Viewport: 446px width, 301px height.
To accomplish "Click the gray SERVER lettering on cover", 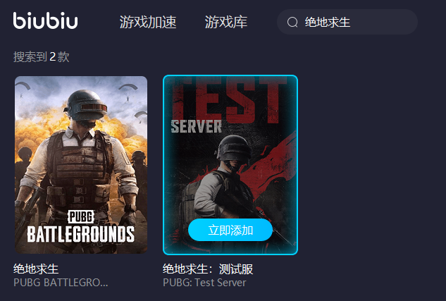I will click(x=197, y=127).
